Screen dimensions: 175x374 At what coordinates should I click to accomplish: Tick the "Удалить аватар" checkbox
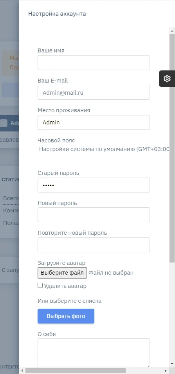(x=40, y=286)
